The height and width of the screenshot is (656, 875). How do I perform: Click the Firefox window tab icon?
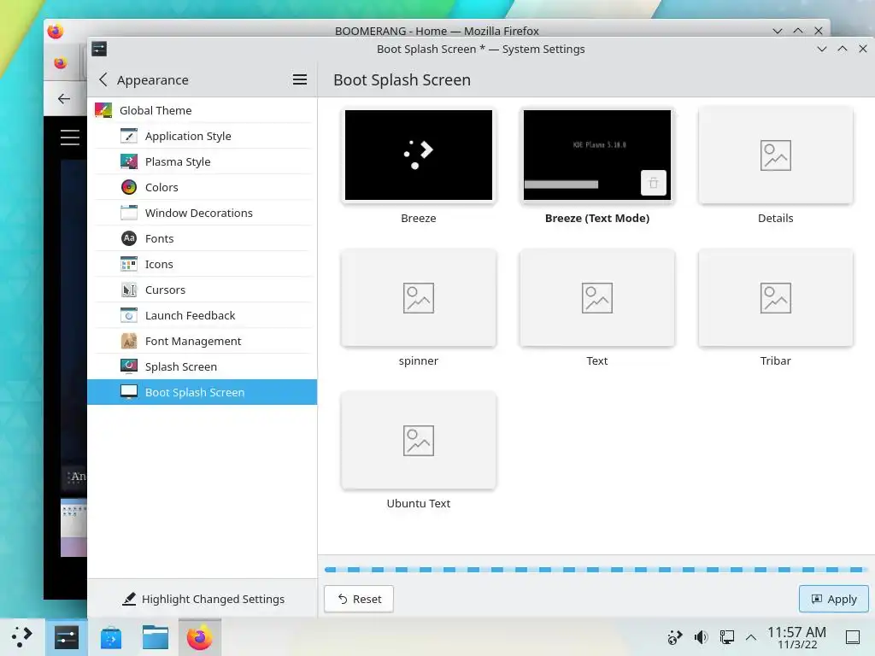click(61, 63)
